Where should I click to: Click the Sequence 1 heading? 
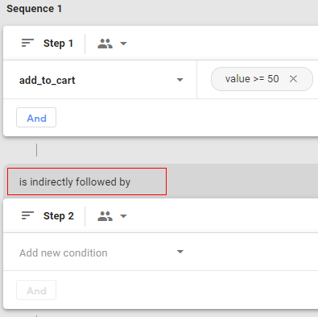coord(35,9)
